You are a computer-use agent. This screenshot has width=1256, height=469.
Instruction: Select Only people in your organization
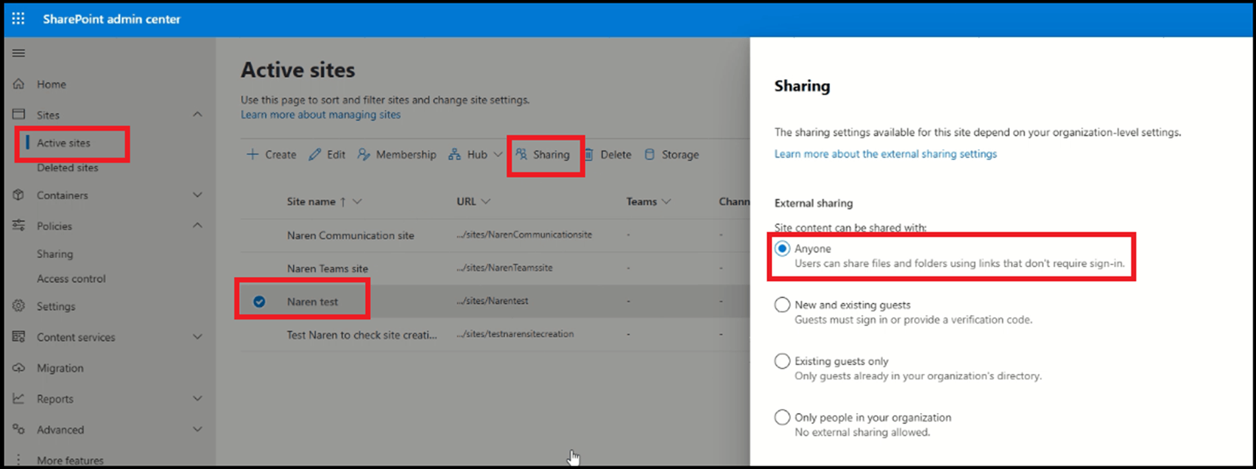click(x=782, y=417)
